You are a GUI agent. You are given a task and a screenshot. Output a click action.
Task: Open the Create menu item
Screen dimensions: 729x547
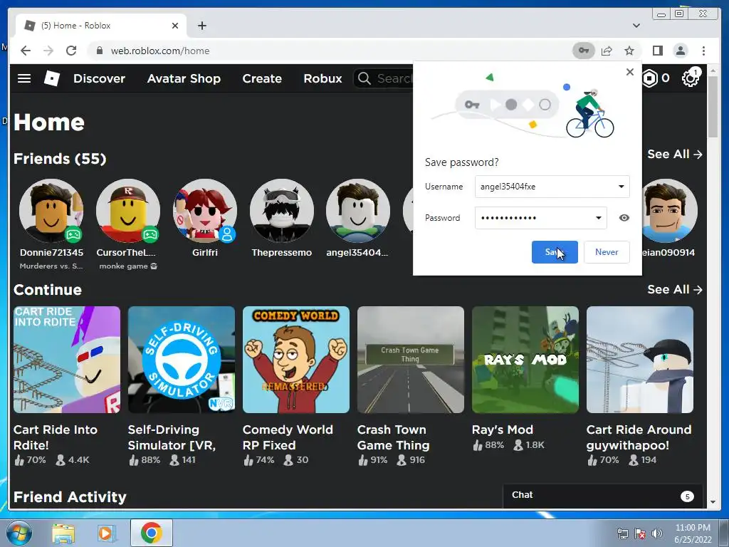click(x=262, y=78)
